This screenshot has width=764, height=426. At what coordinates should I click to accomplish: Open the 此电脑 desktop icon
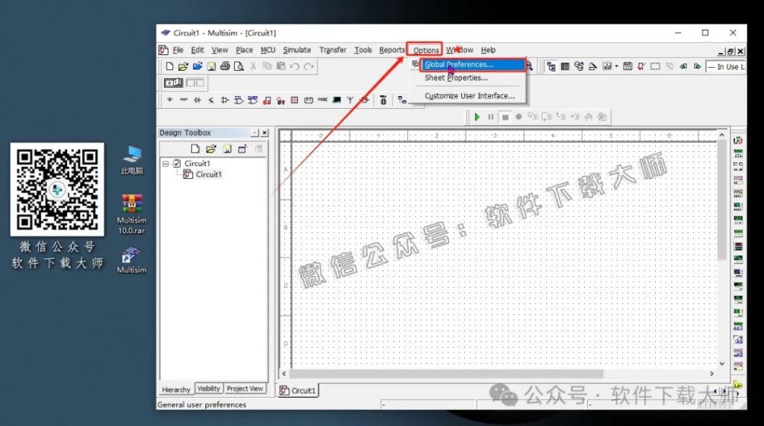click(x=131, y=160)
